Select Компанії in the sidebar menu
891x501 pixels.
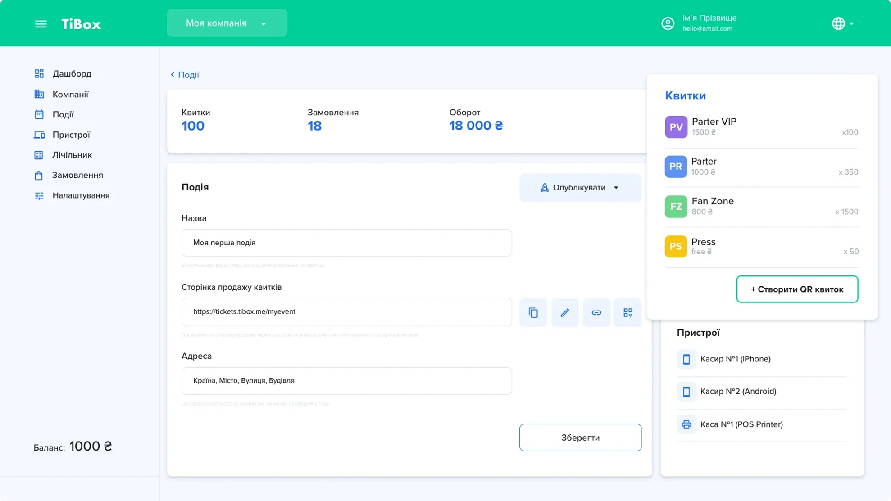coord(39,94)
